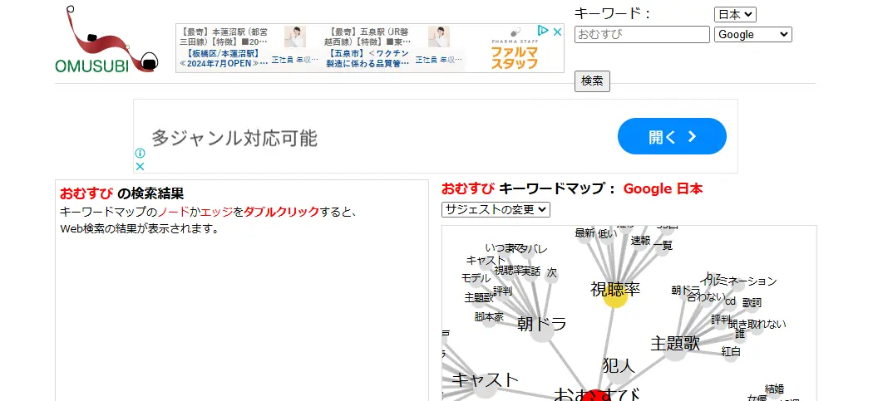The width and height of the screenshot is (873, 401).
Task: Close the second banner ad with X icon
Action: click(141, 166)
